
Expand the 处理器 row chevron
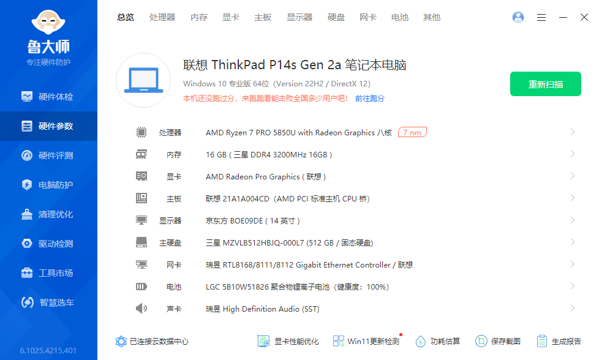pyautogui.click(x=572, y=132)
